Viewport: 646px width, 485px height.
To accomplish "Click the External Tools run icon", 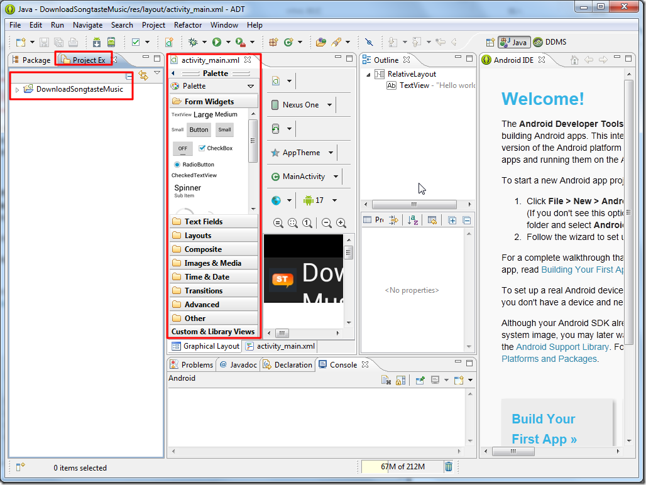I will coord(241,42).
